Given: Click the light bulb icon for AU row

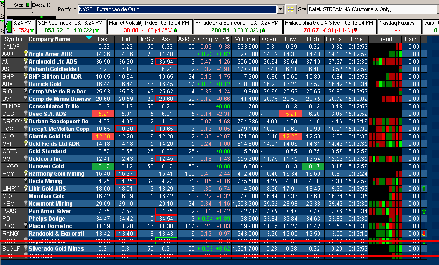Looking at the screenshot, I should [26, 61].
